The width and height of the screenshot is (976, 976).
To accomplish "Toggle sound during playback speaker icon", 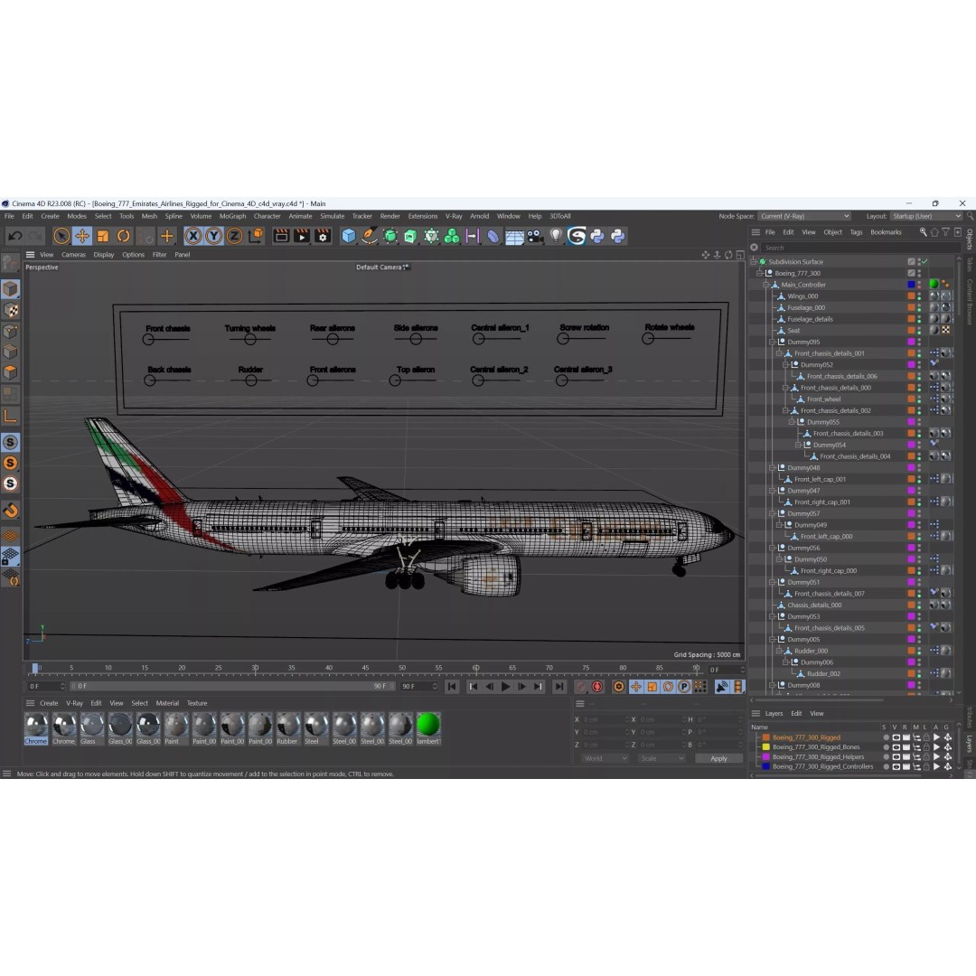I will [721, 687].
